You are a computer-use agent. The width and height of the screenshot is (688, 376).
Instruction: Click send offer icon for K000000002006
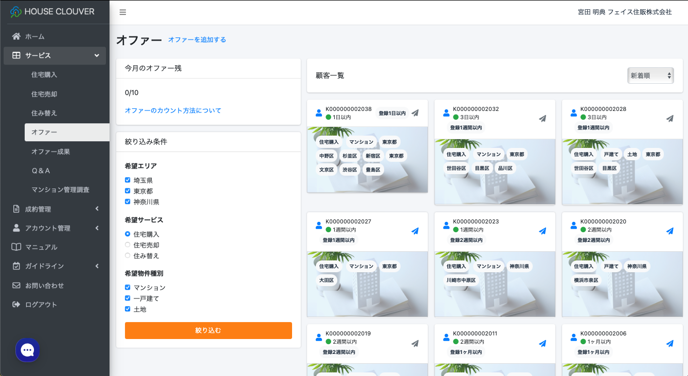click(669, 343)
